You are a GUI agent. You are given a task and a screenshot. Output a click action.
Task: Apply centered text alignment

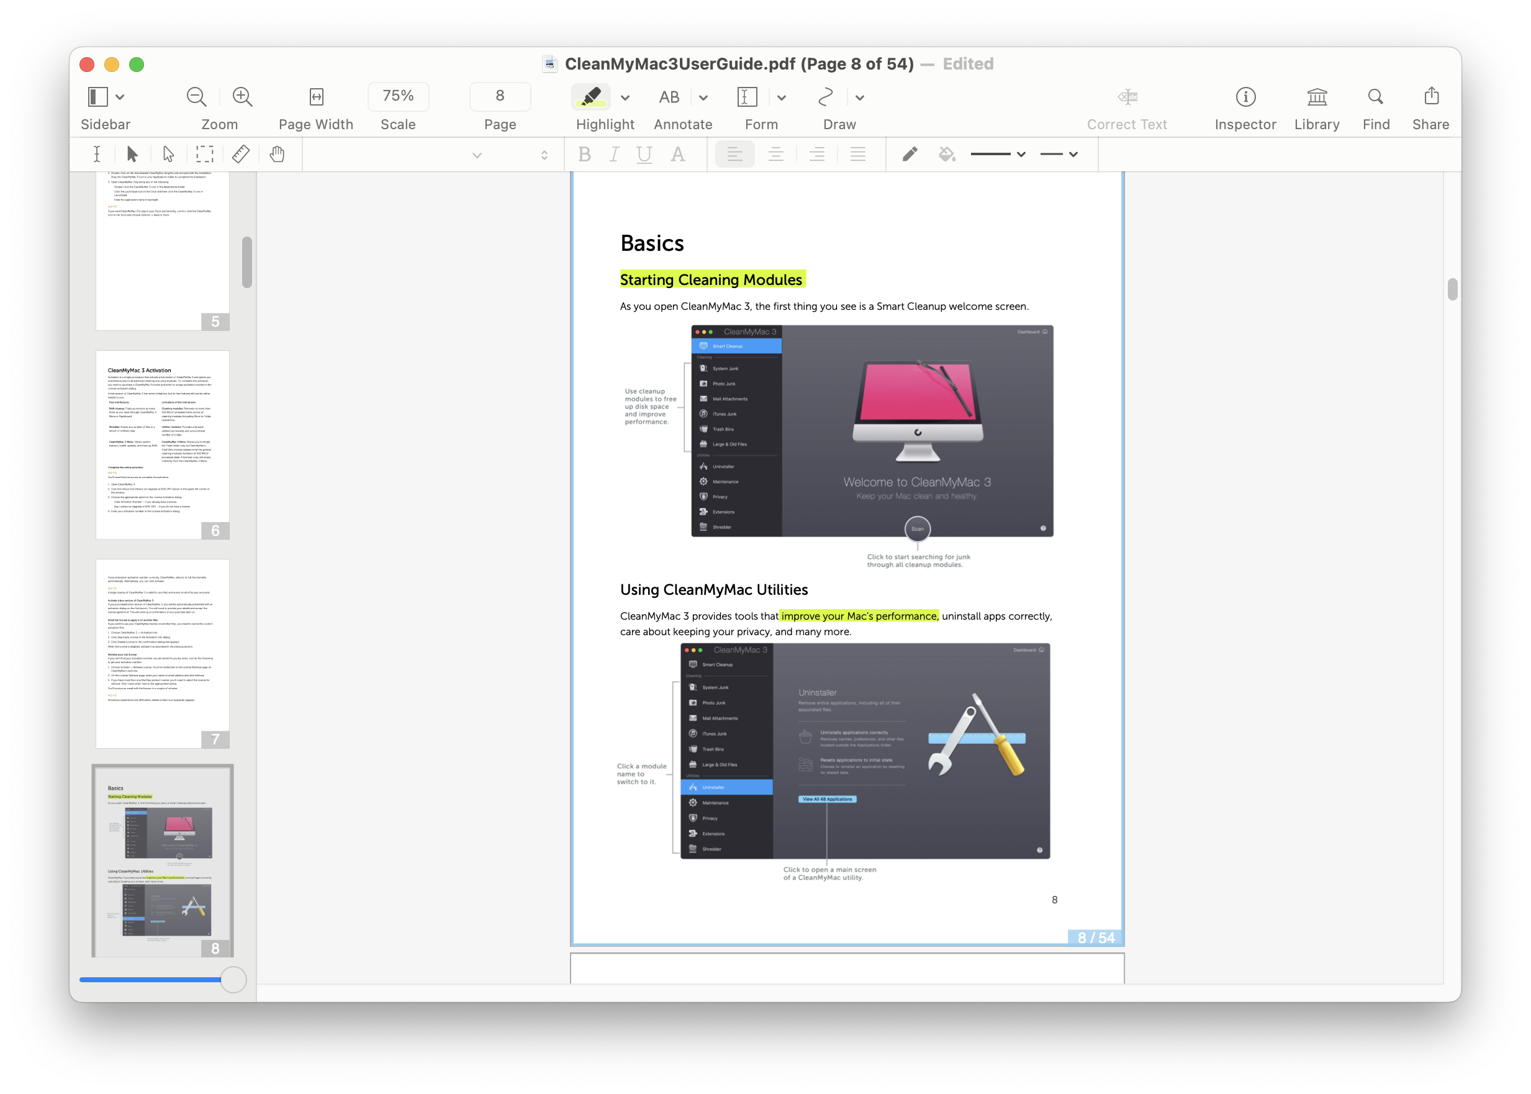click(x=776, y=153)
